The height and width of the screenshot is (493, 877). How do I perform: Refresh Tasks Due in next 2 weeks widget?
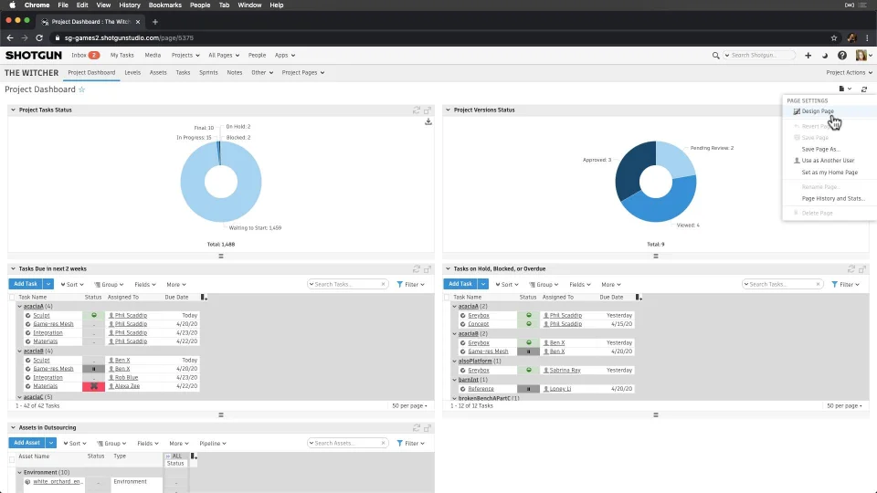tap(417, 268)
